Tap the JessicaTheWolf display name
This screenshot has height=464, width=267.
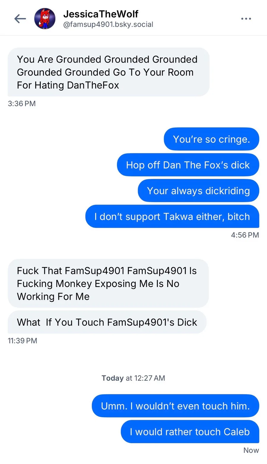101,14
